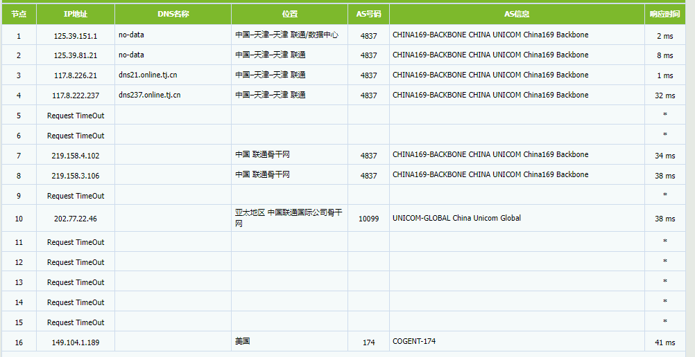The image size is (695, 357).
Task: Click response time 1 ms
Action: click(x=665, y=75)
